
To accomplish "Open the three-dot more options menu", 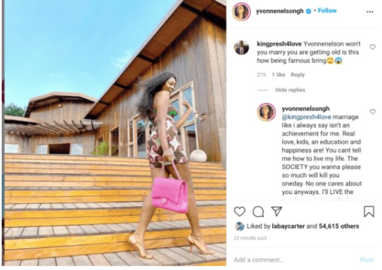I will coord(370,11).
